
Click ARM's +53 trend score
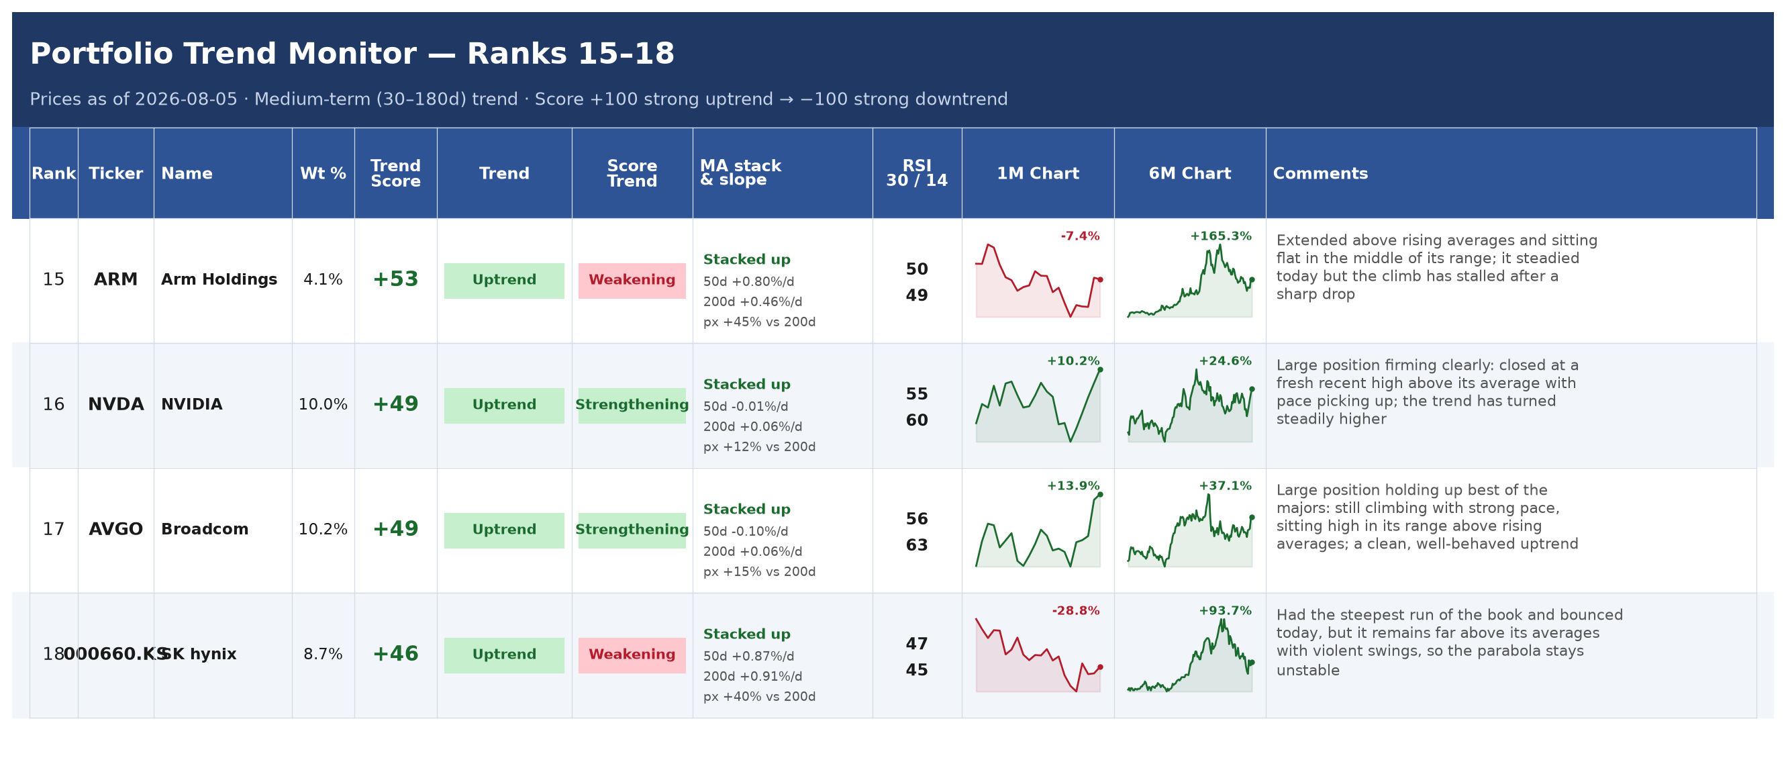click(395, 279)
